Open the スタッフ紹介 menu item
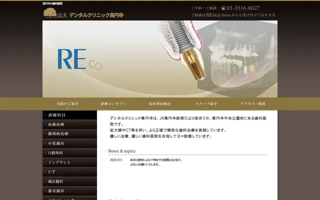 pyautogui.click(x=206, y=103)
